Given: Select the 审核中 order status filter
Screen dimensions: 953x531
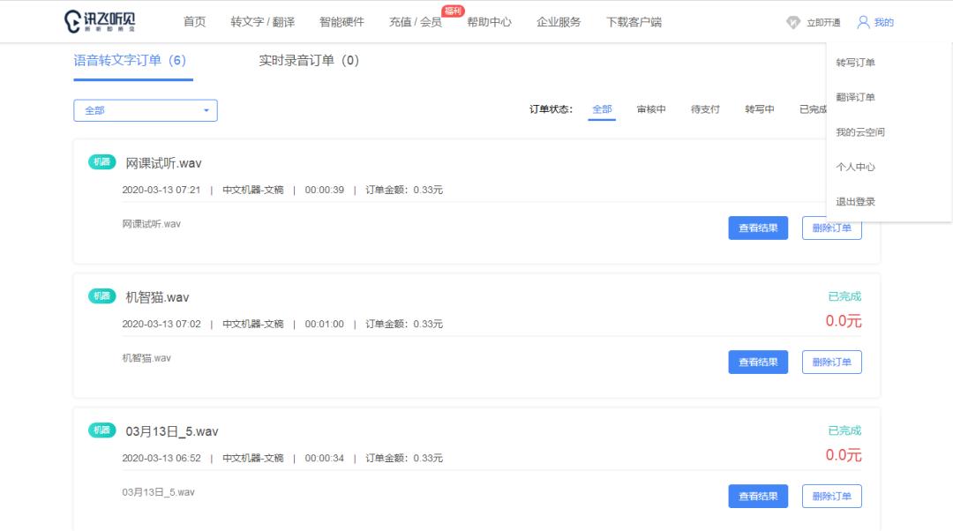Looking at the screenshot, I should pyautogui.click(x=653, y=109).
